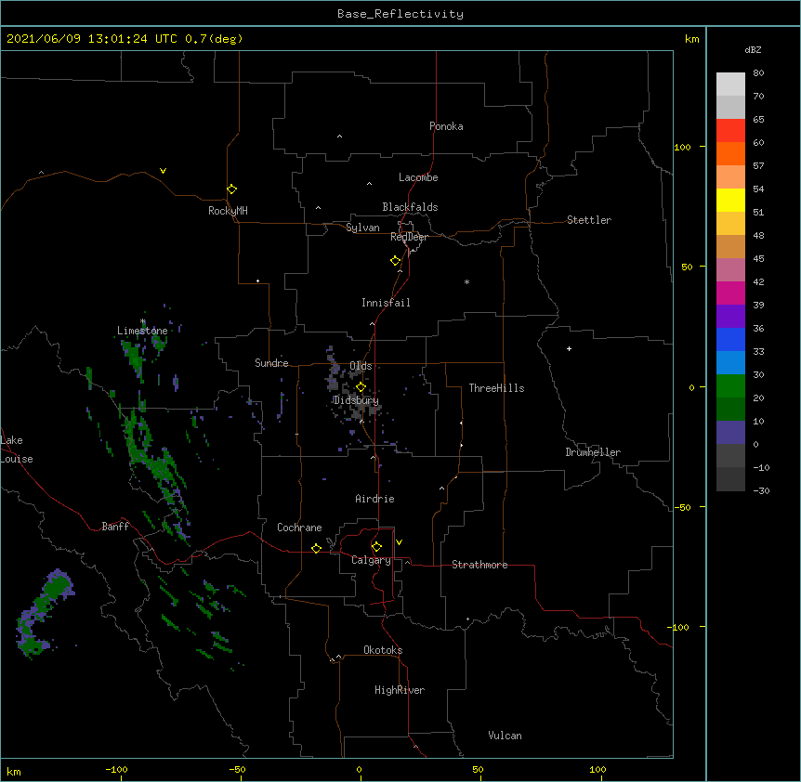Click the yellow diamond marker below Cochrane
801x782 pixels.
coord(316,548)
